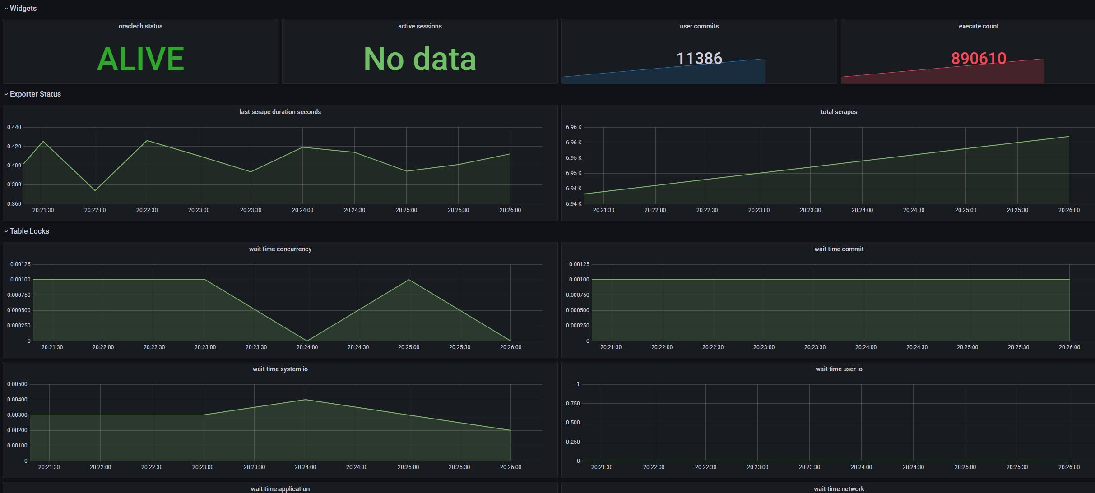Click the wait time user io title

tap(839, 369)
